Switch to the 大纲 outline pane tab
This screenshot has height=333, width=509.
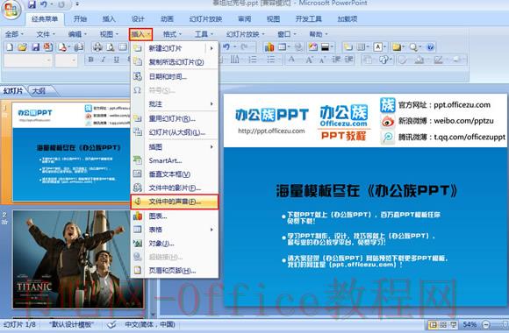click(39, 91)
